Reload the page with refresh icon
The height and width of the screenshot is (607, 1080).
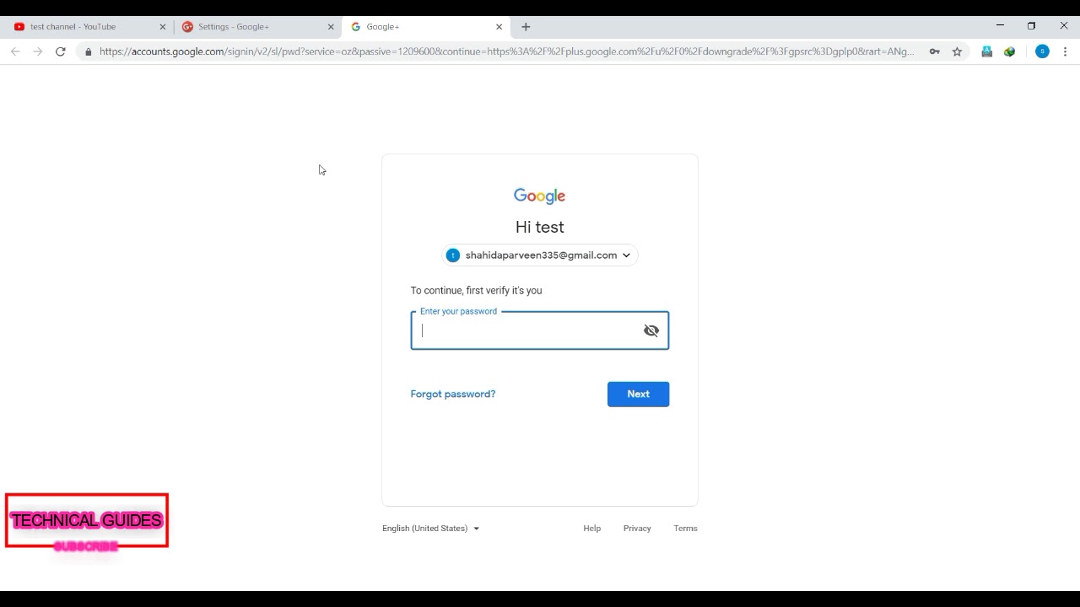61,51
